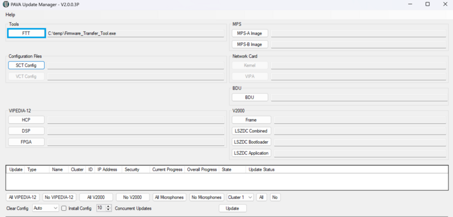Click the SCT Config button
Image resolution: width=453 pixels, height=217 pixels.
pos(26,65)
